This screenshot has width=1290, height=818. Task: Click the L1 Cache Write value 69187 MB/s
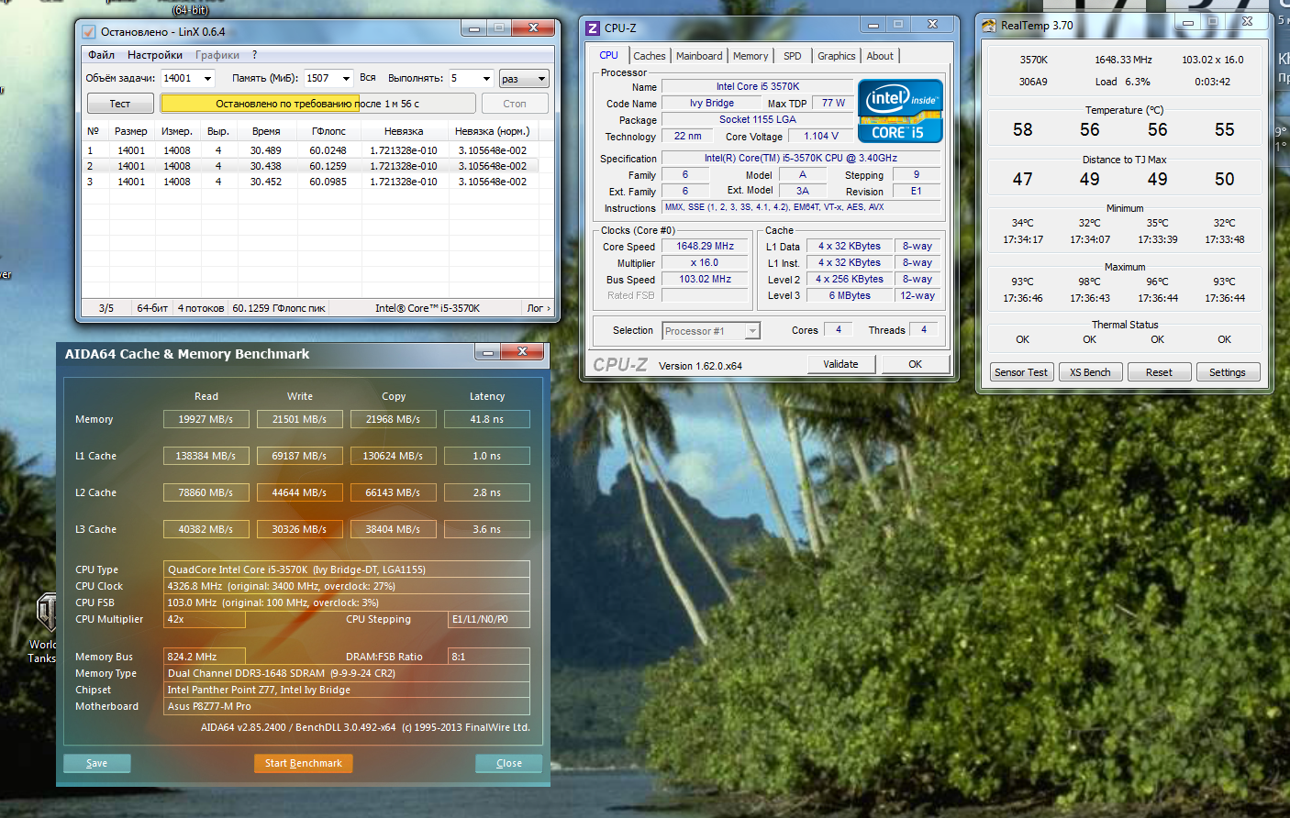tap(299, 456)
